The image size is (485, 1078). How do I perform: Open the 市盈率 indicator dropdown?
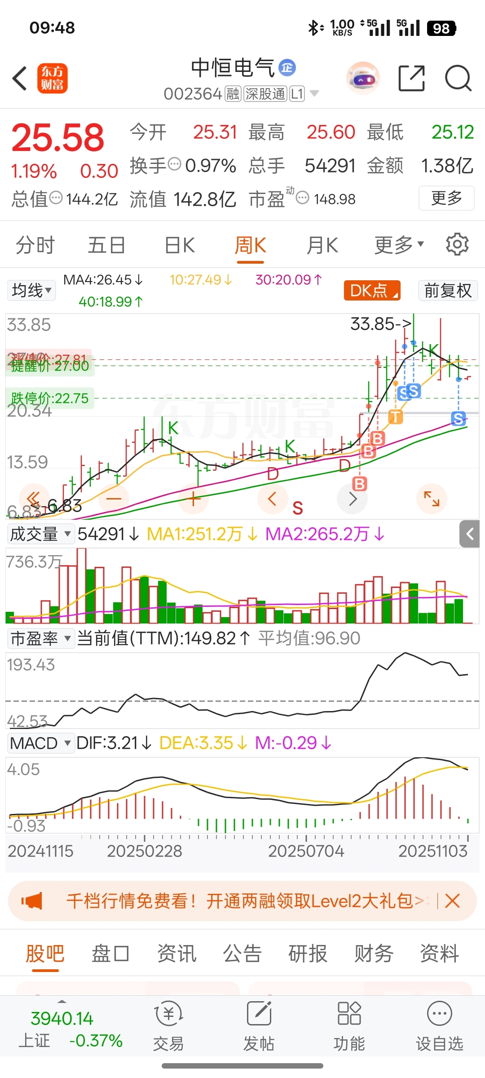(x=40, y=638)
